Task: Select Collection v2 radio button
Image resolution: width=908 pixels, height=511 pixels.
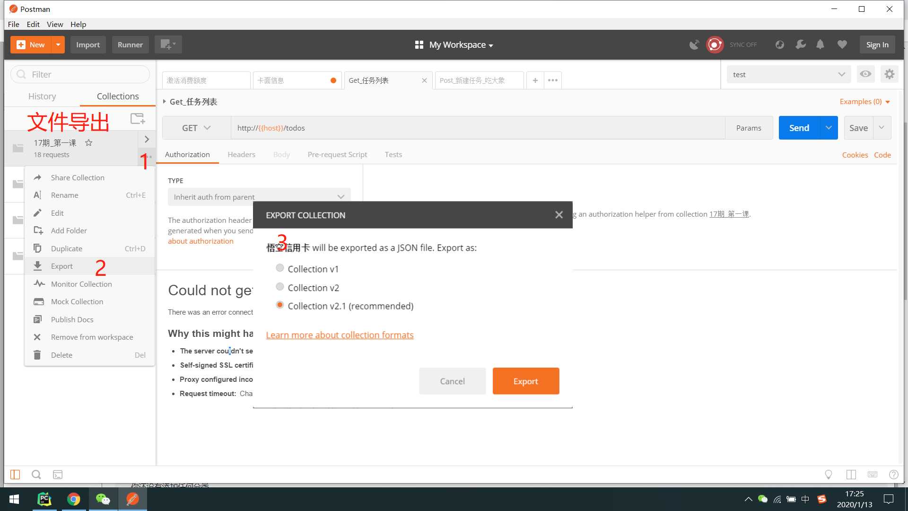Action: tap(279, 286)
